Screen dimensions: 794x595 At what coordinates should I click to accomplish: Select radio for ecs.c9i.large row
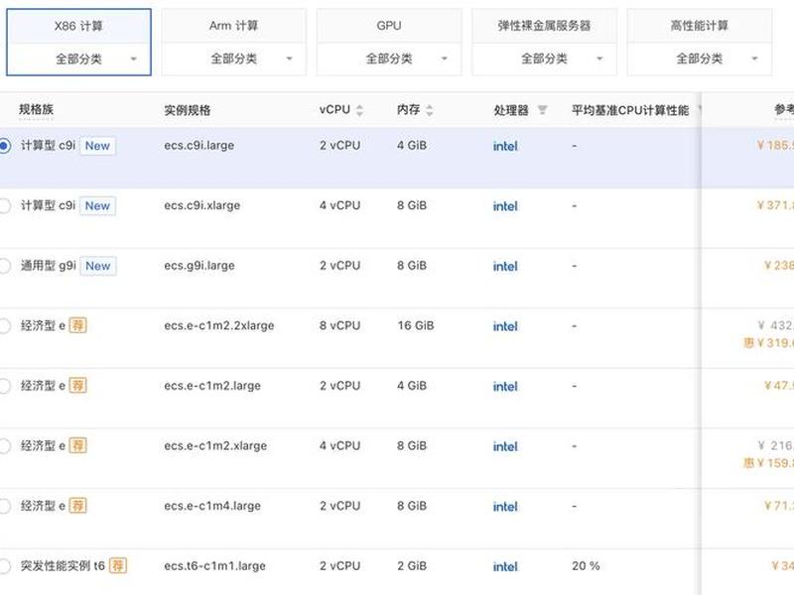coord(4,146)
